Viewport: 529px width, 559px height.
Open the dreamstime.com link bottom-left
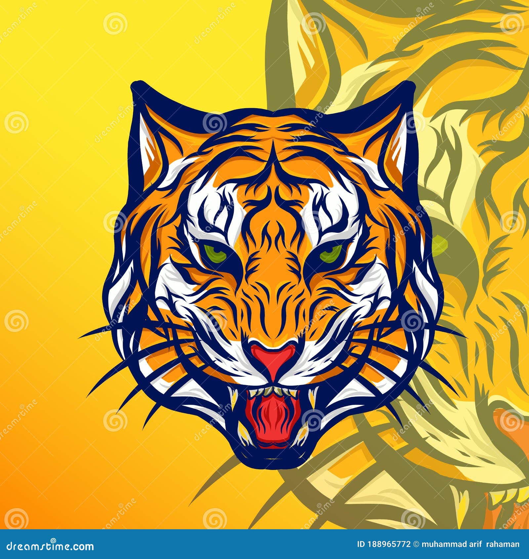tap(50, 544)
